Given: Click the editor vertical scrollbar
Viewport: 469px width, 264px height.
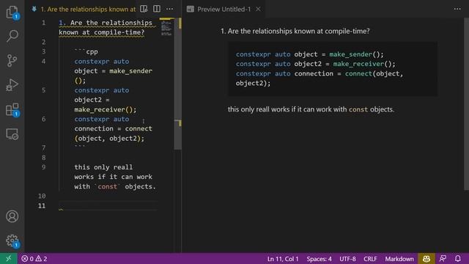Looking at the screenshot, I should pyautogui.click(x=177, y=84).
